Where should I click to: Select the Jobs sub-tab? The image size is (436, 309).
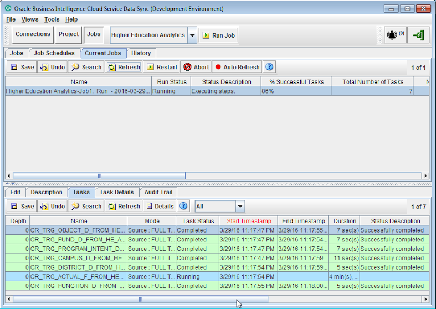coord(17,53)
